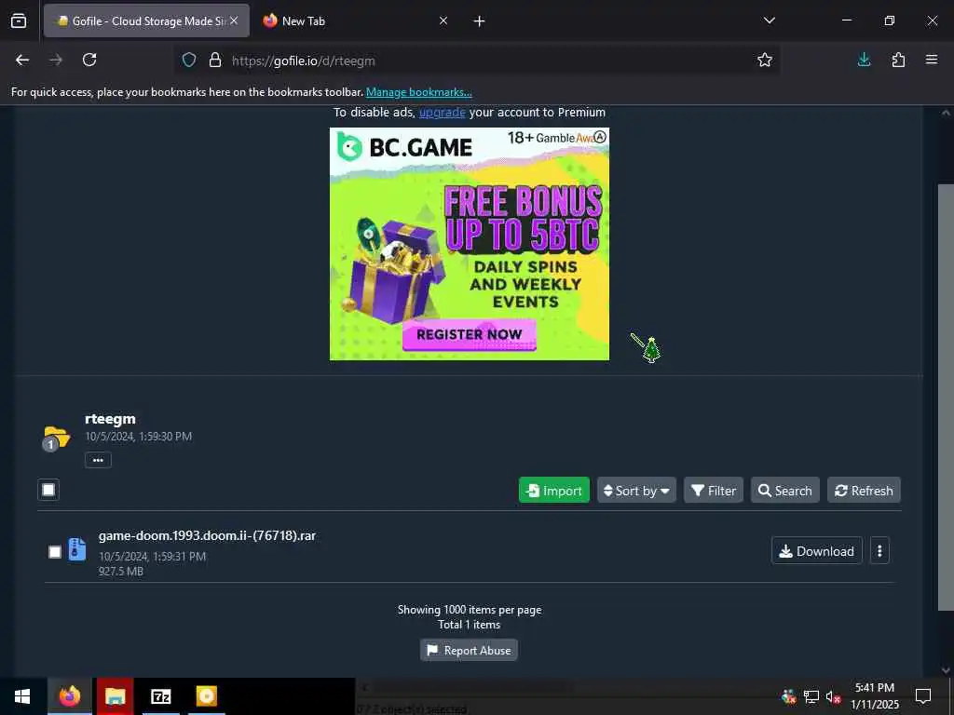Refresh the file list
954x715 pixels.
point(864,490)
